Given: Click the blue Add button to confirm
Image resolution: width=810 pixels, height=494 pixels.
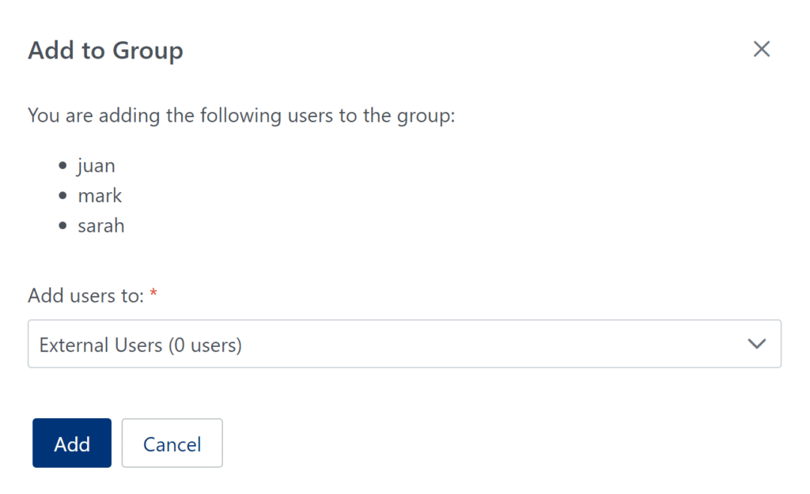Looking at the screenshot, I should coord(71,443).
